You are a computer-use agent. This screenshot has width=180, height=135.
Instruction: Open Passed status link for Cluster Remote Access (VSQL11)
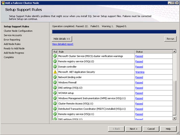click(x=139, y=104)
